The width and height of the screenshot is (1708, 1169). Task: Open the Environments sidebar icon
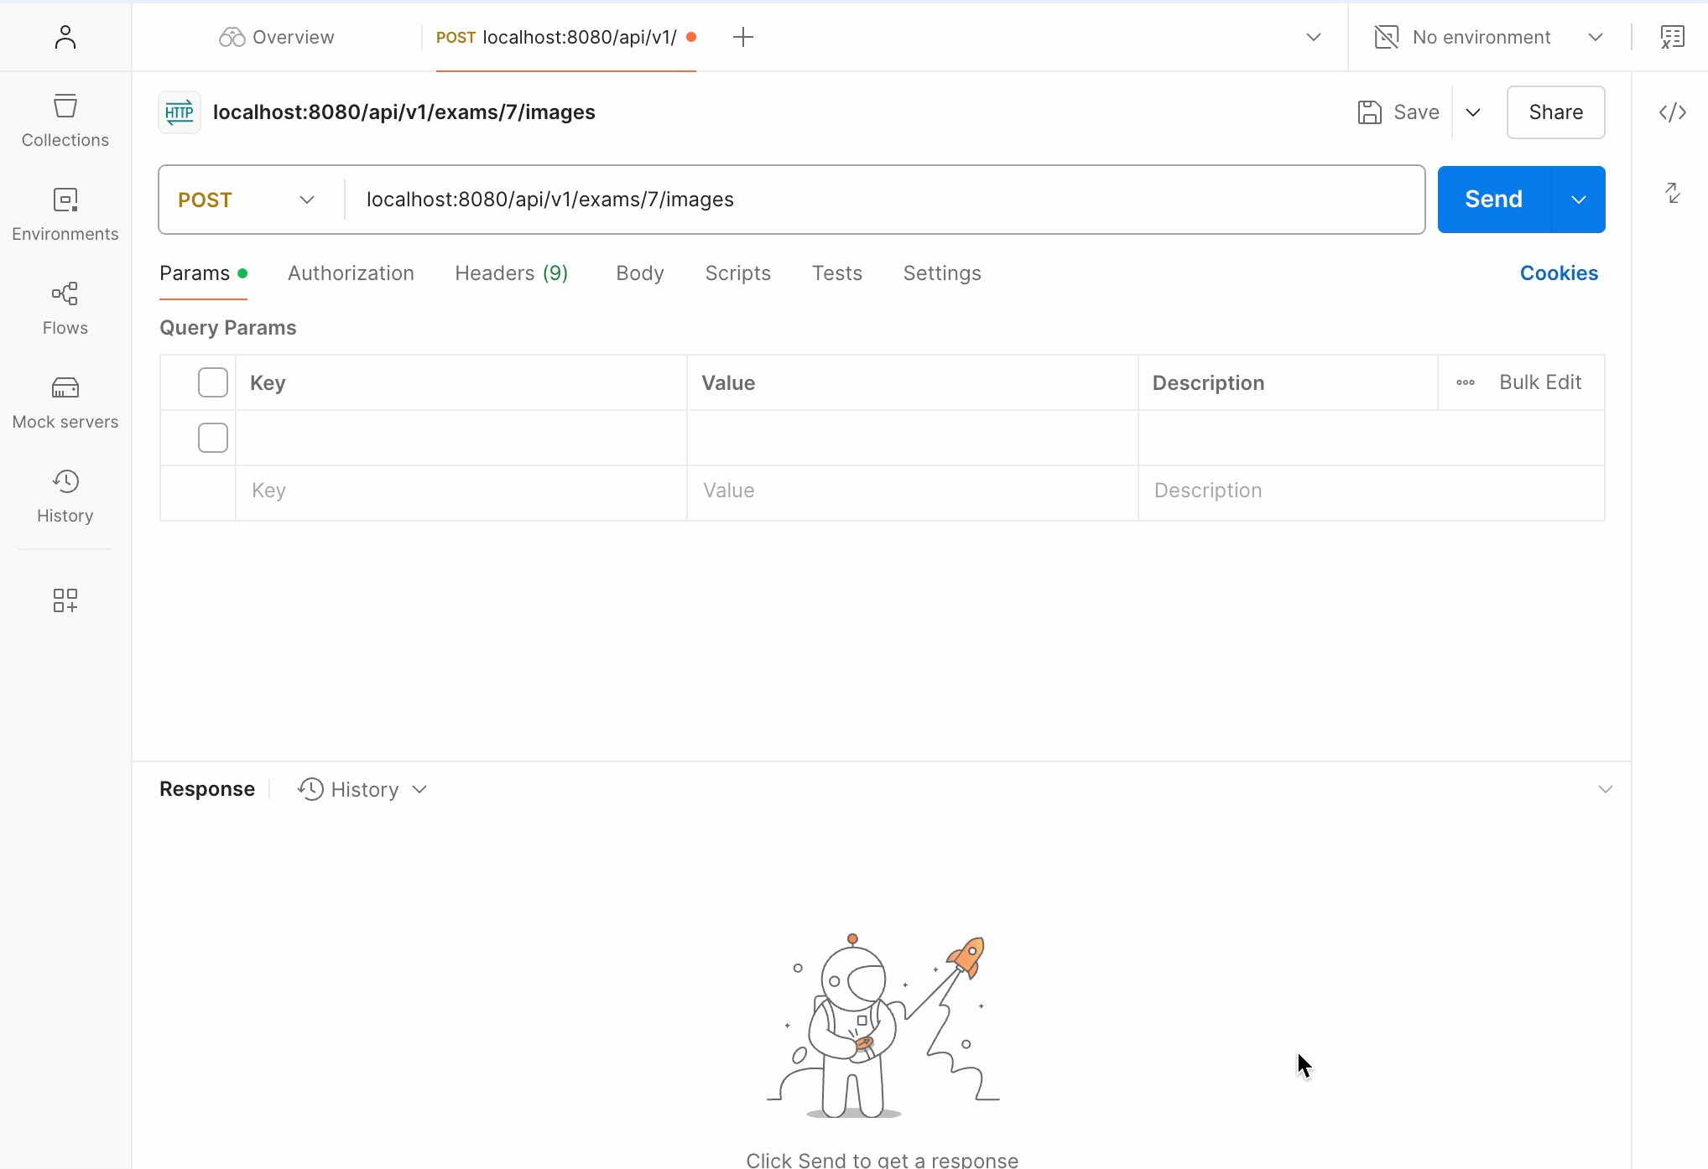(x=65, y=214)
